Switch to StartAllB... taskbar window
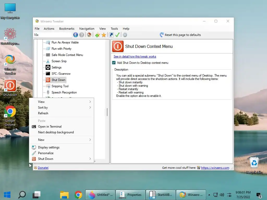This screenshot has height=200, width=267. (x=161, y=195)
